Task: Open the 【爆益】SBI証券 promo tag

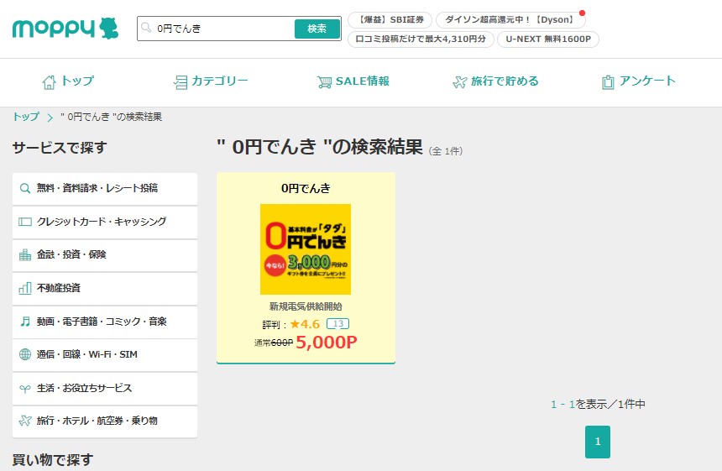Action: pyautogui.click(x=390, y=20)
